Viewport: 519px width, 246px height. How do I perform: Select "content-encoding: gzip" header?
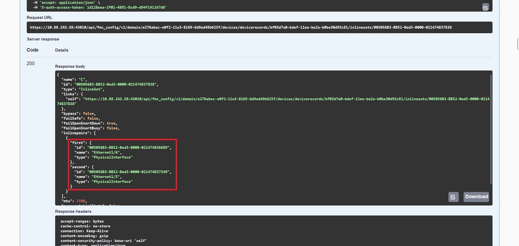coord(83,236)
